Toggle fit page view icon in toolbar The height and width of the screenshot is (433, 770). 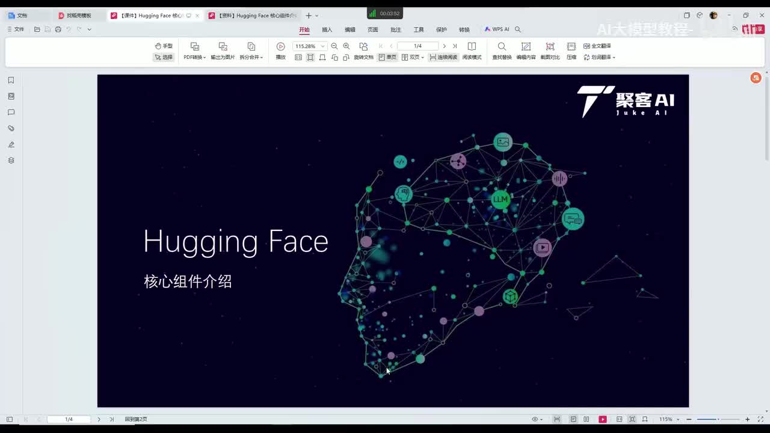tap(310, 57)
